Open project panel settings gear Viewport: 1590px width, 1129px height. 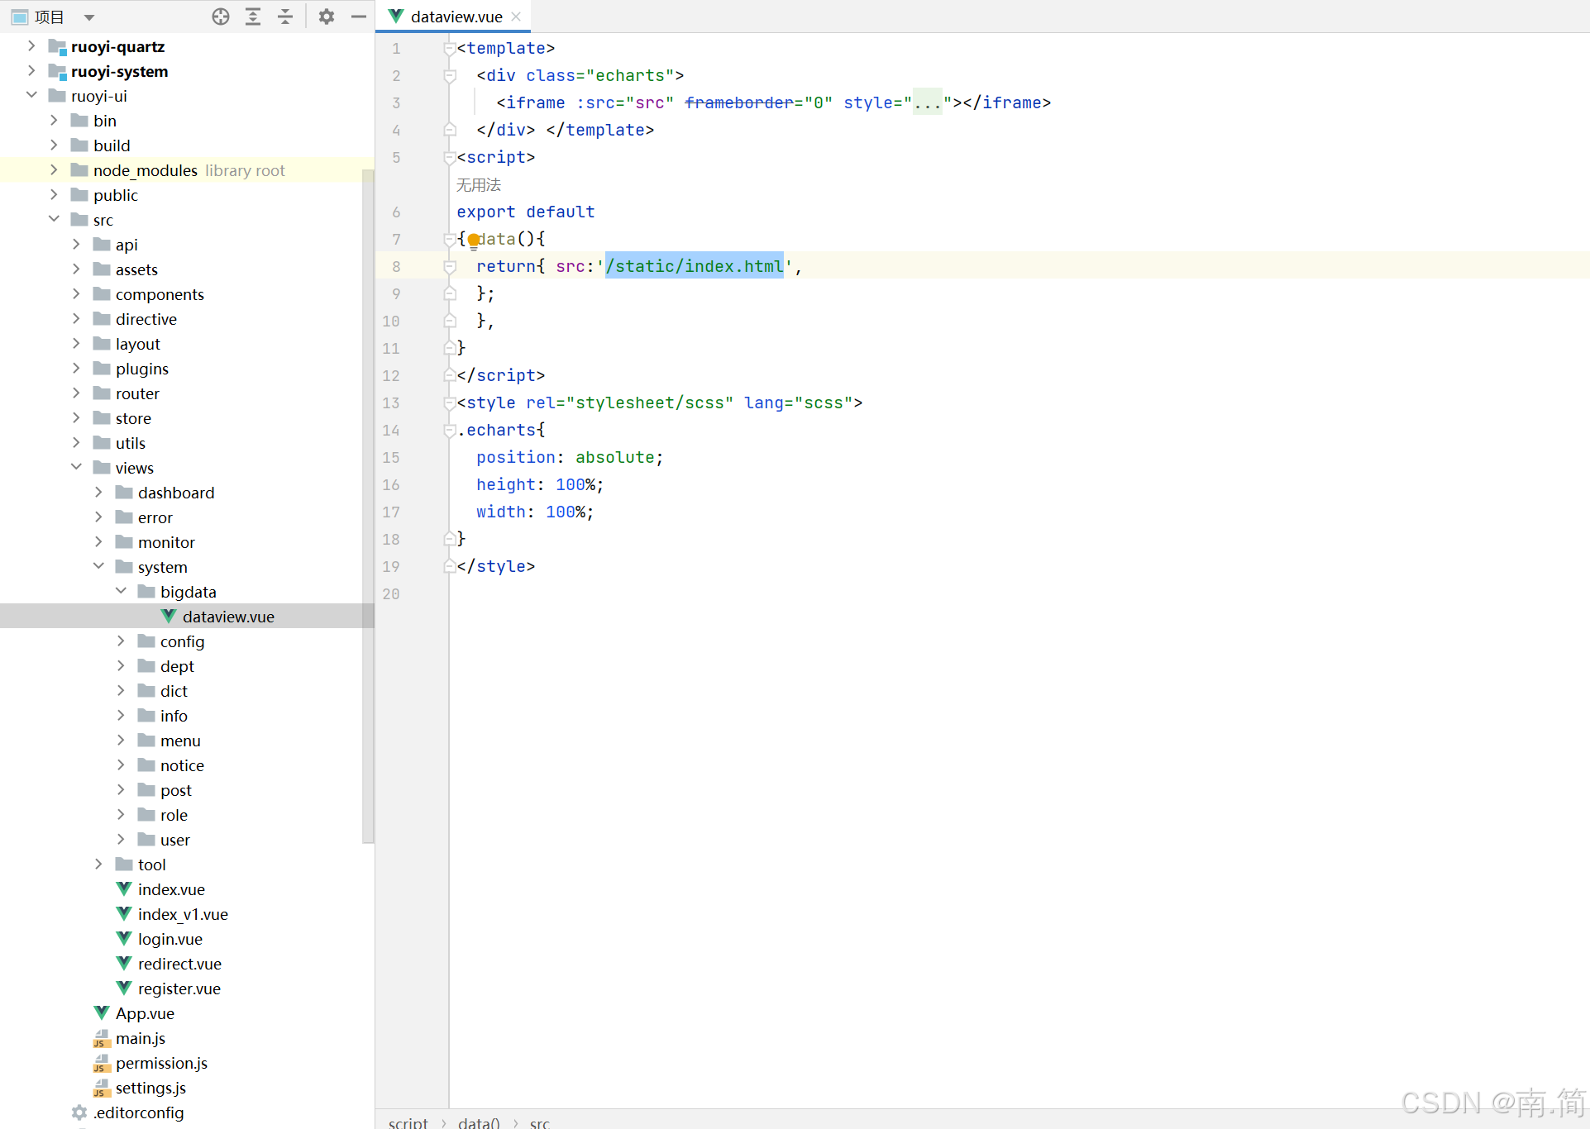tap(327, 17)
